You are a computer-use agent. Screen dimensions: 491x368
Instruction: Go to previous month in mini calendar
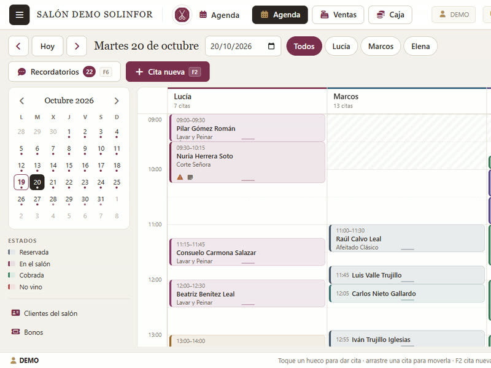21,101
